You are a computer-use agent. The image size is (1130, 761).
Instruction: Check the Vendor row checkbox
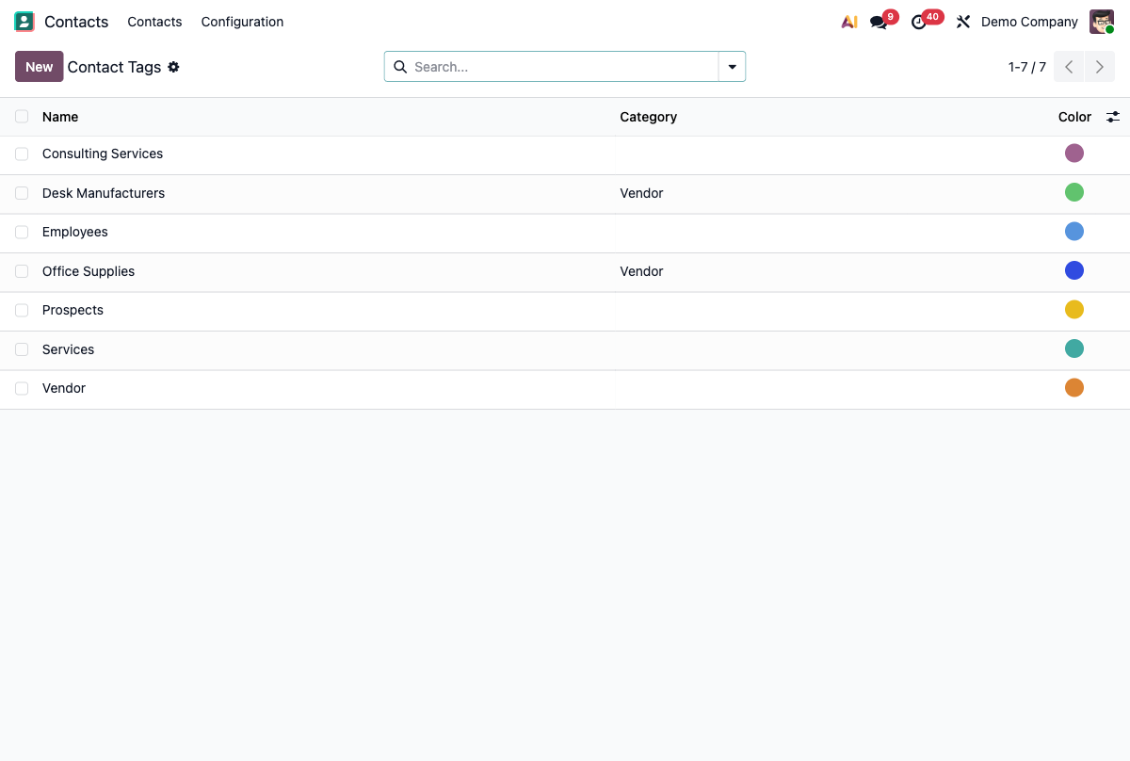22,388
